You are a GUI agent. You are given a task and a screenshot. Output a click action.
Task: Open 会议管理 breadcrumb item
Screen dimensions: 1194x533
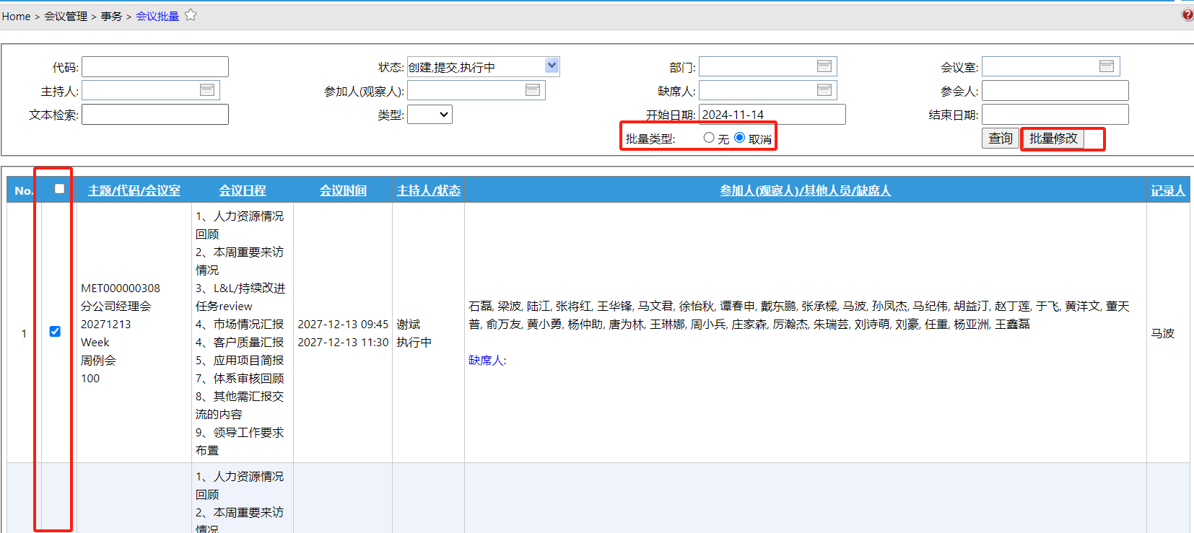[66, 16]
